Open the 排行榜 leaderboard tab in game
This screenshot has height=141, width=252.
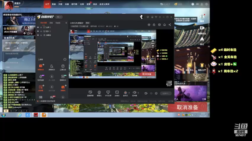[x=74, y=4]
